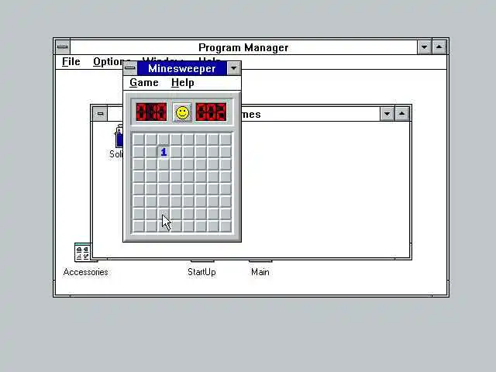Maximize the Program Manager window
Viewport: 496px width, 372px height.
439,47
